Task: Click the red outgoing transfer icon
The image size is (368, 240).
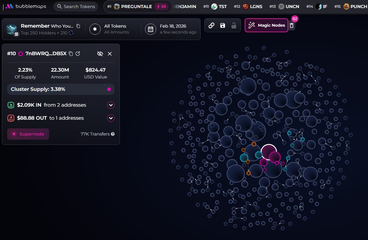Action: click(x=11, y=118)
